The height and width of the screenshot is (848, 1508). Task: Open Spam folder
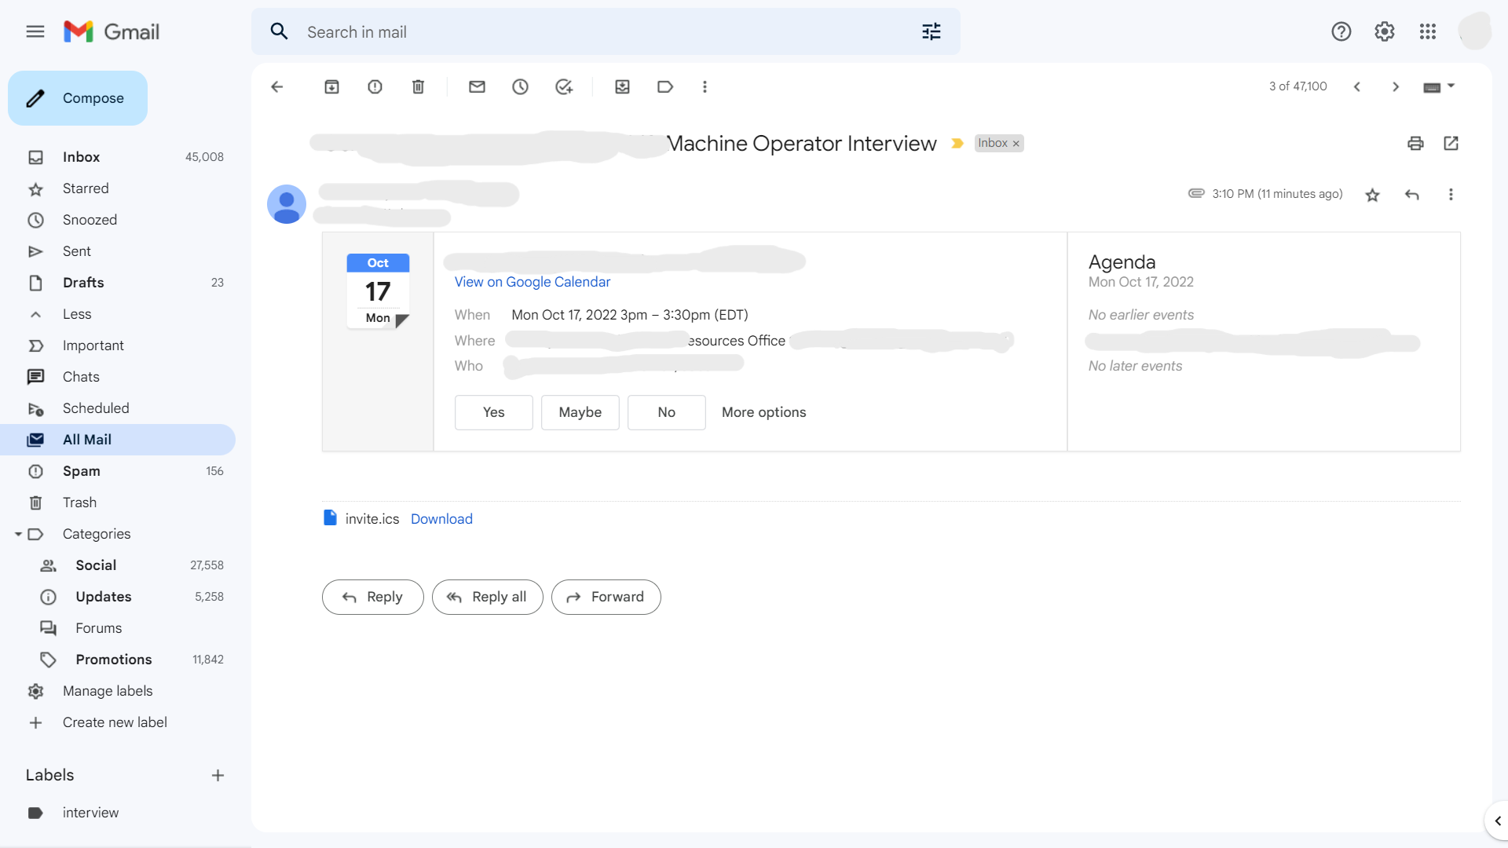[x=118, y=471]
